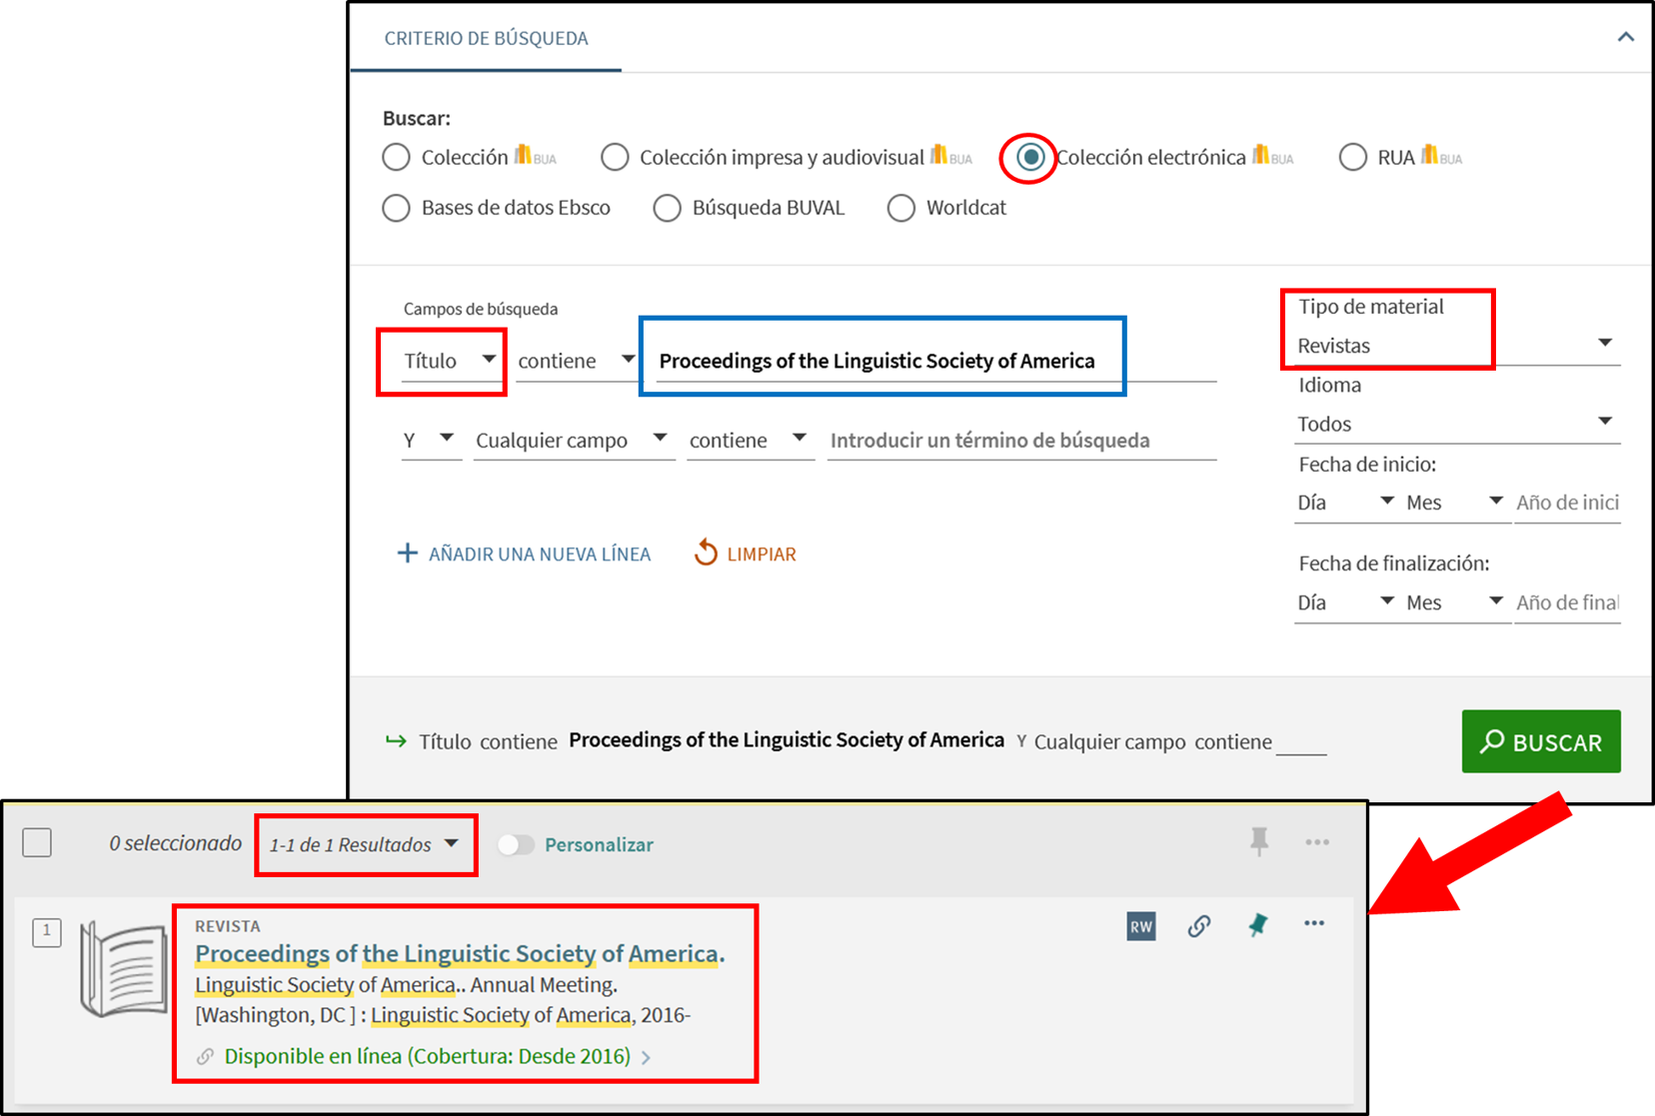The height and width of the screenshot is (1116, 1655).
Task: Check the select-all results checkbox
Action: (37, 843)
